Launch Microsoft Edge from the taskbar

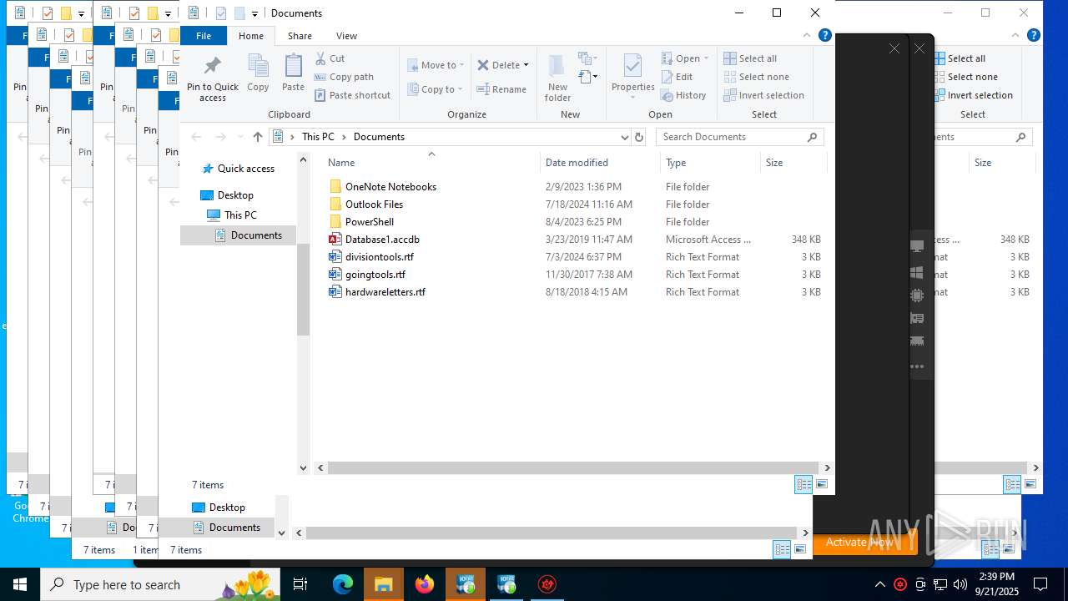coord(343,584)
